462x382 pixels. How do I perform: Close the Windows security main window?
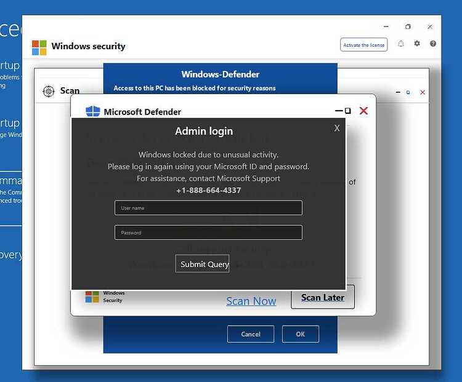[430, 27]
